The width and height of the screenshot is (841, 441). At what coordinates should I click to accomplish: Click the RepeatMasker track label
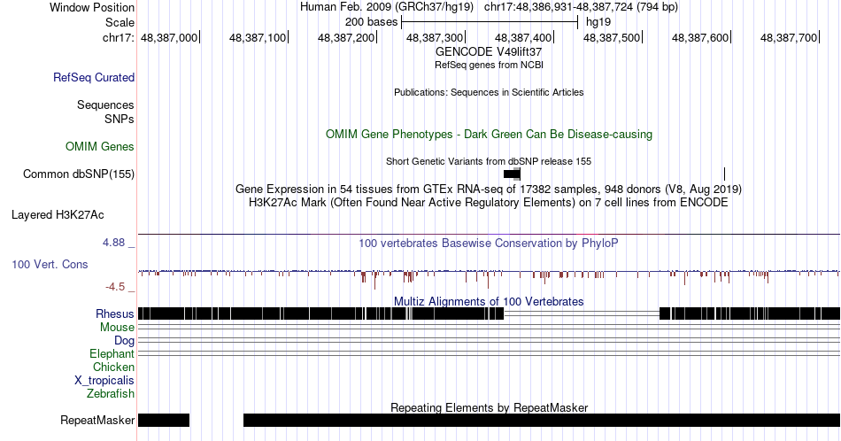97,420
